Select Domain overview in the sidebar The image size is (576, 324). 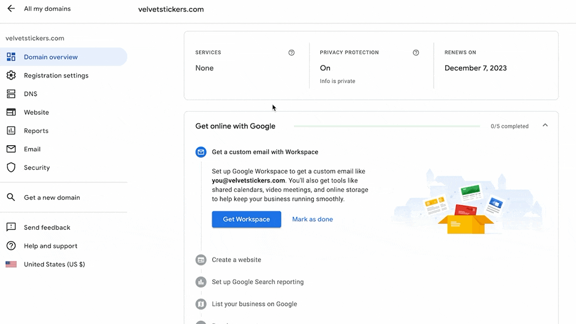click(51, 57)
